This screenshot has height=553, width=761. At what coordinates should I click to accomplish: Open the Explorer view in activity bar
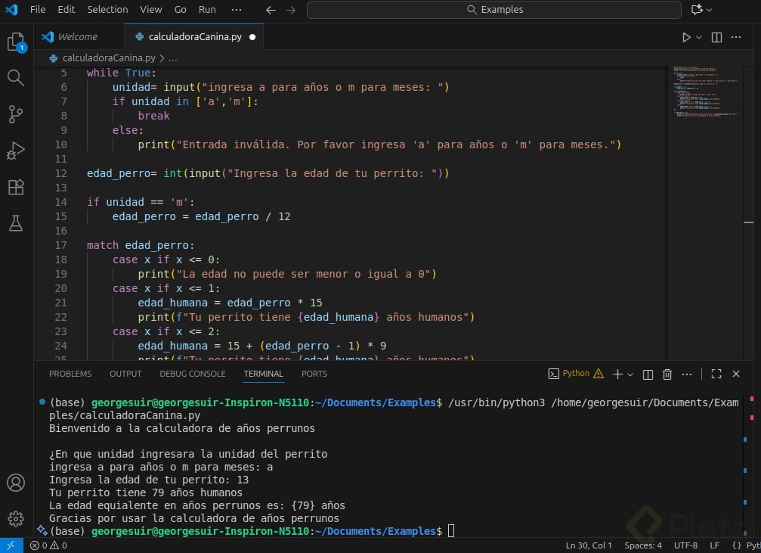point(16,42)
